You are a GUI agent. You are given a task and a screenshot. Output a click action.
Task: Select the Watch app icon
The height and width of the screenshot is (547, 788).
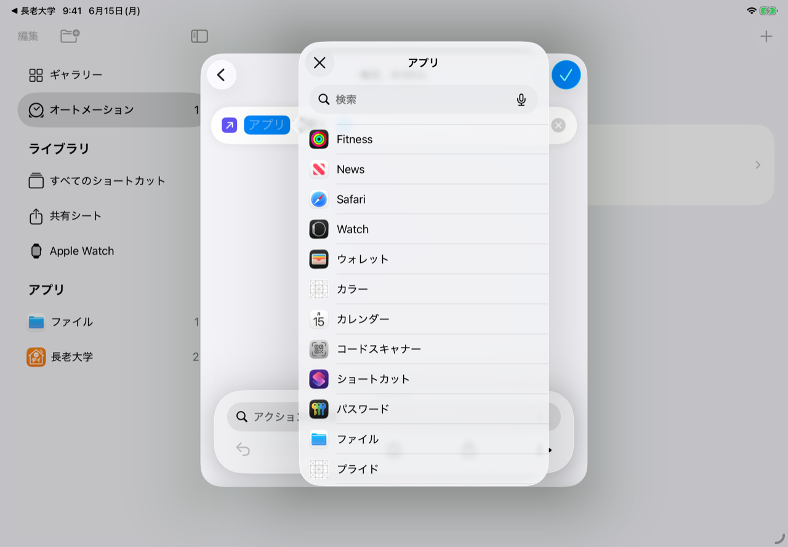pos(319,230)
